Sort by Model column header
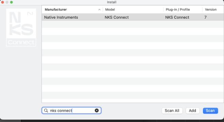 point(110,9)
